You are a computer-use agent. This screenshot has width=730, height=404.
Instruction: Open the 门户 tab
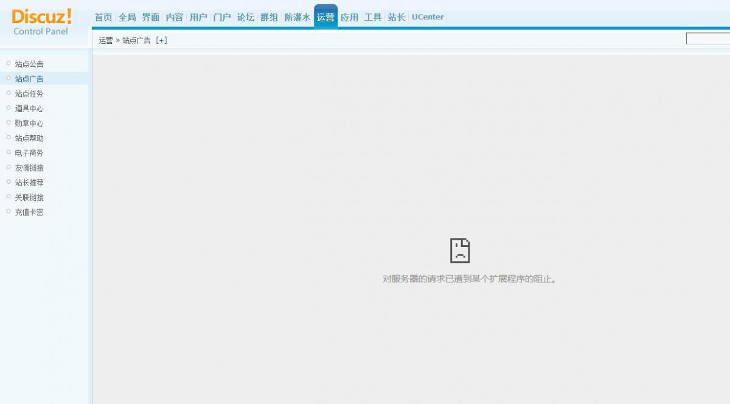(x=221, y=17)
